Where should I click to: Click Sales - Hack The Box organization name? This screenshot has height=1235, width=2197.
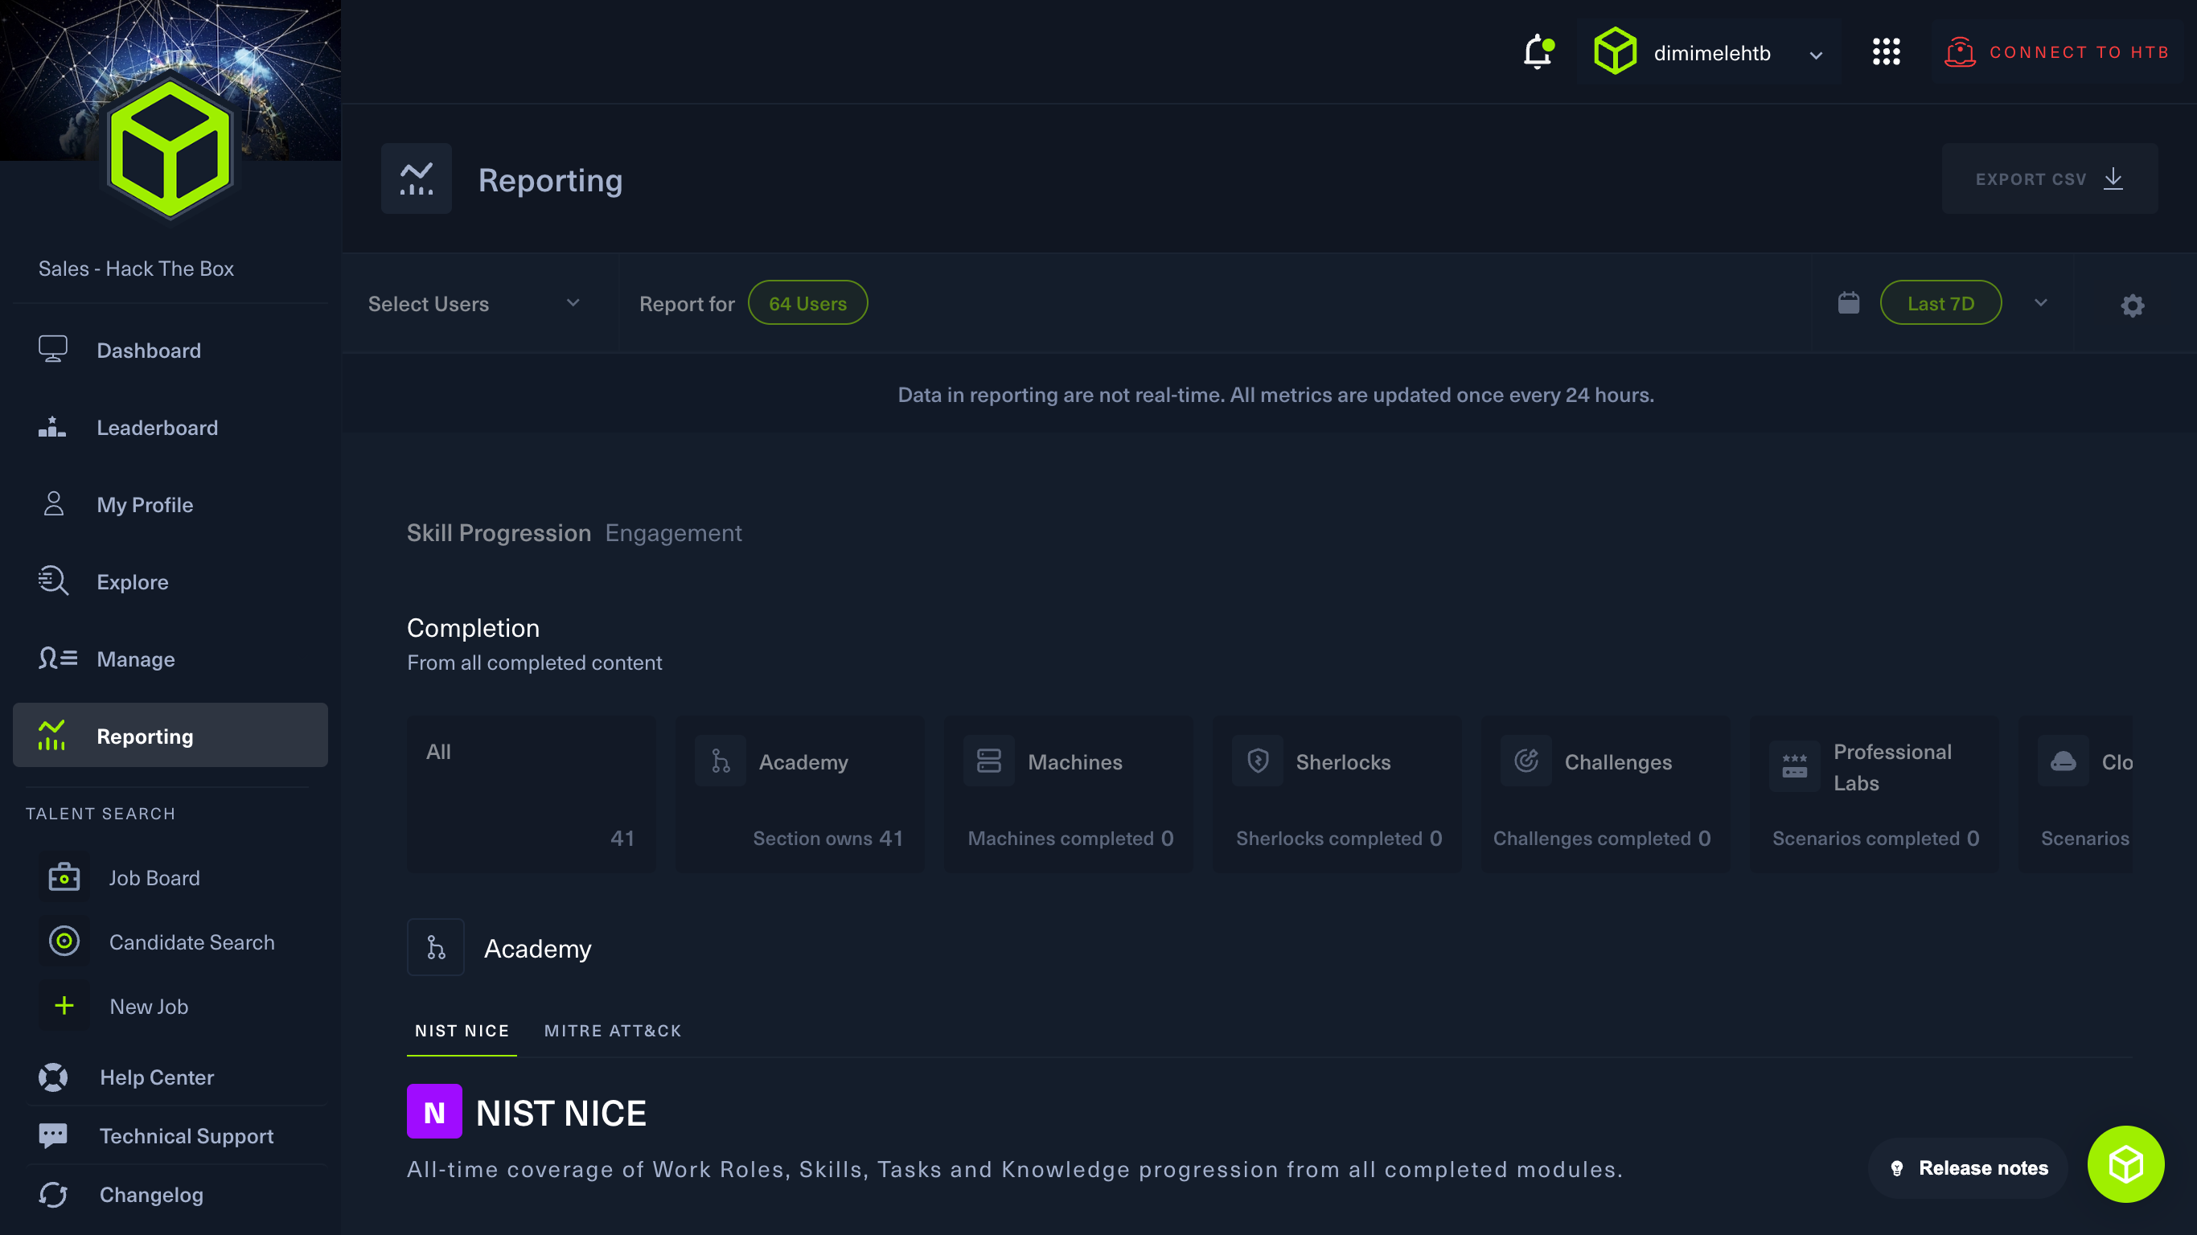click(136, 269)
